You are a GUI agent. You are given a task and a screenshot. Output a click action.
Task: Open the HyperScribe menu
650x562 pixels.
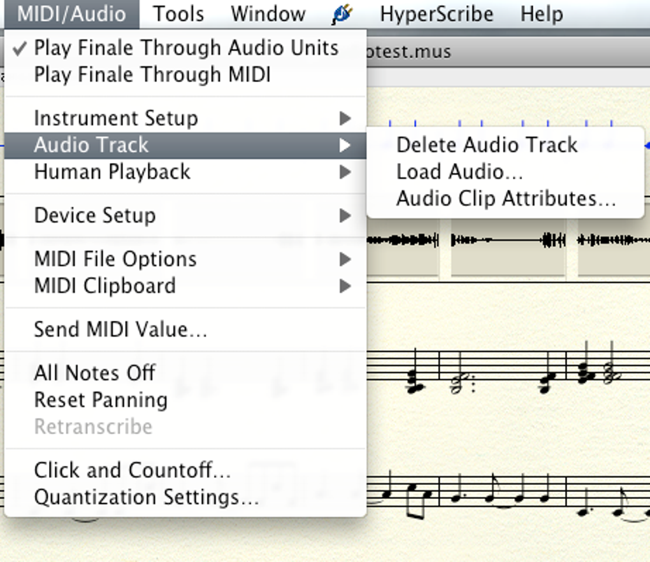[437, 14]
